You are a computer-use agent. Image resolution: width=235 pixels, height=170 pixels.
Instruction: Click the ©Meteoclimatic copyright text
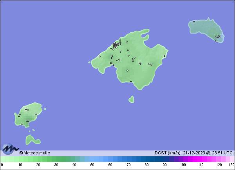click(34, 153)
